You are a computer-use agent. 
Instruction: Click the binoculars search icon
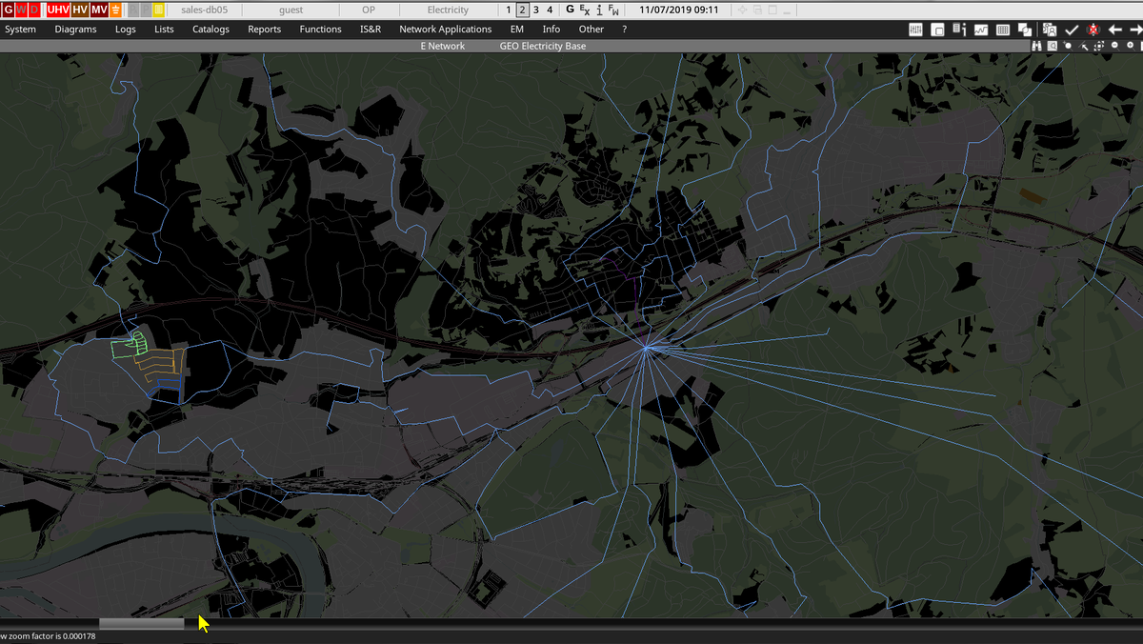click(x=1037, y=45)
